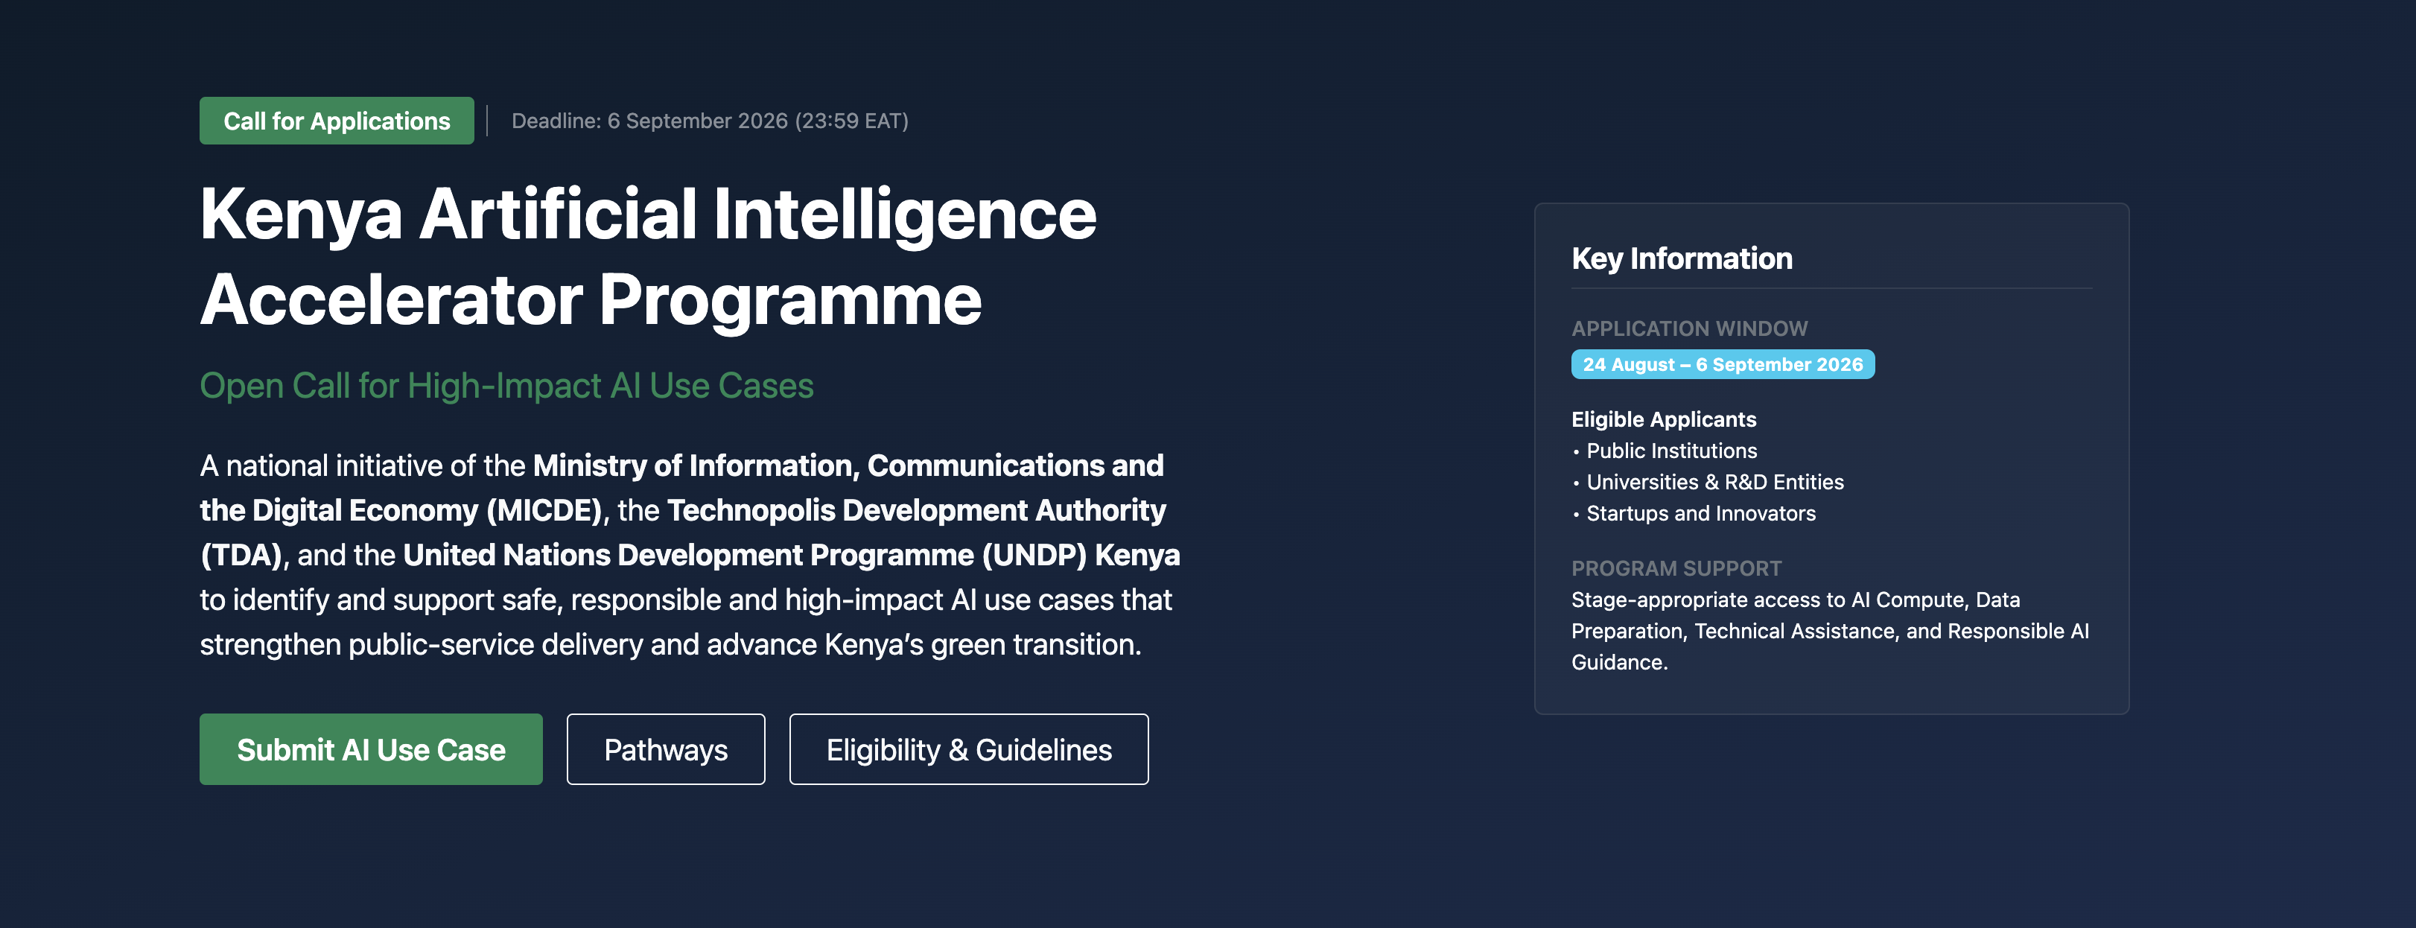
Task: Click the United Nations Development Programme (UNDP) Kenya text
Action: coord(792,555)
